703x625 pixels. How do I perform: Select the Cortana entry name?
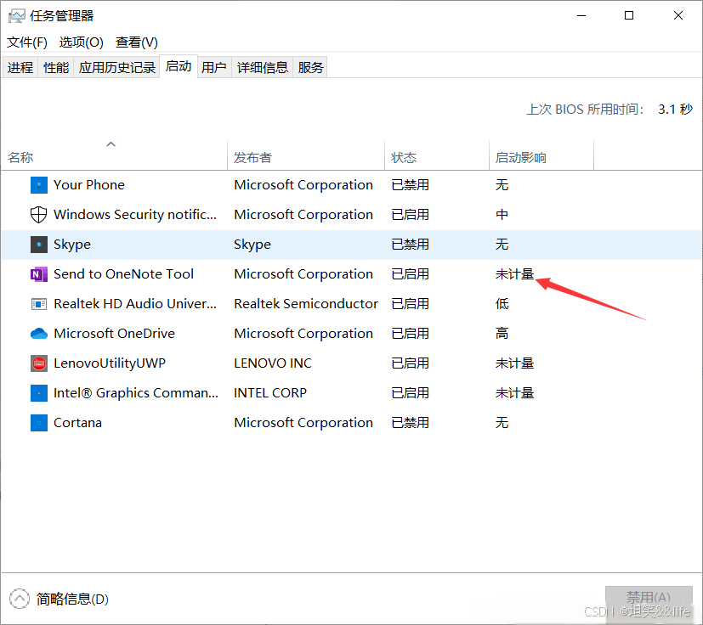(x=77, y=423)
